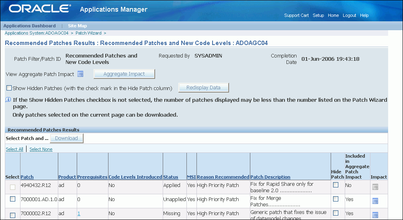Tick Hide Patch for 7000002.R12
403x220 pixels.
pyautogui.click(x=335, y=213)
